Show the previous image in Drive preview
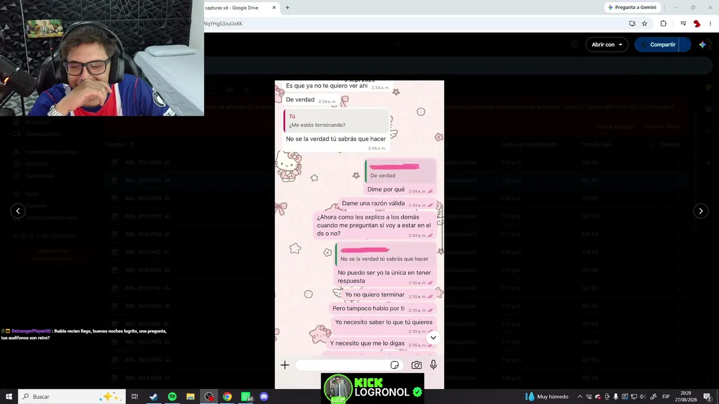The height and width of the screenshot is (404, 719). coord(18,211)
